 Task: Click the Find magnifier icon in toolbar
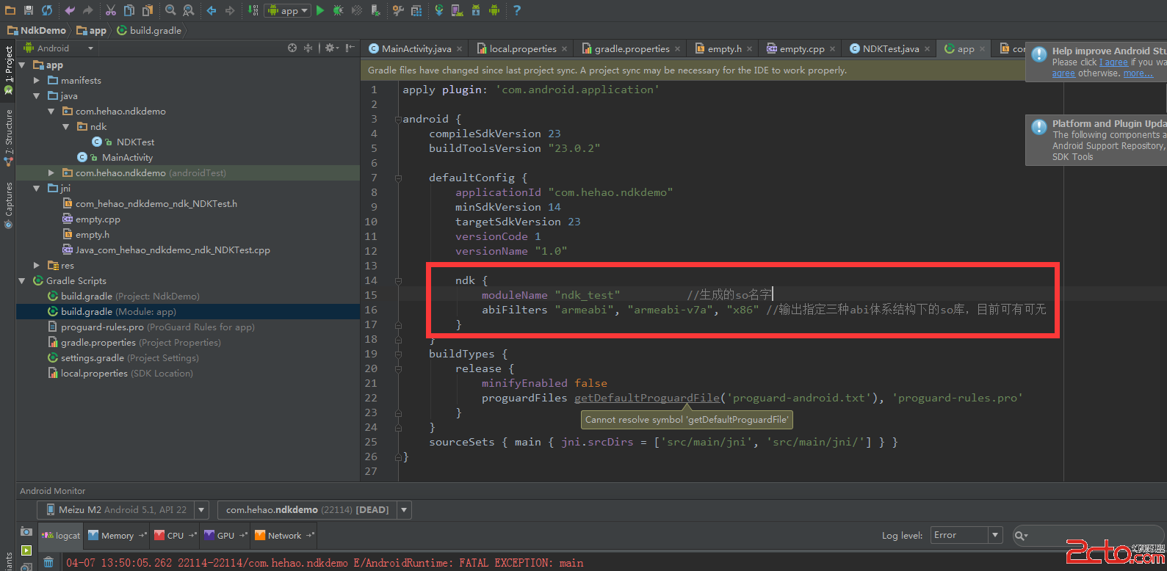coord(170,10)
